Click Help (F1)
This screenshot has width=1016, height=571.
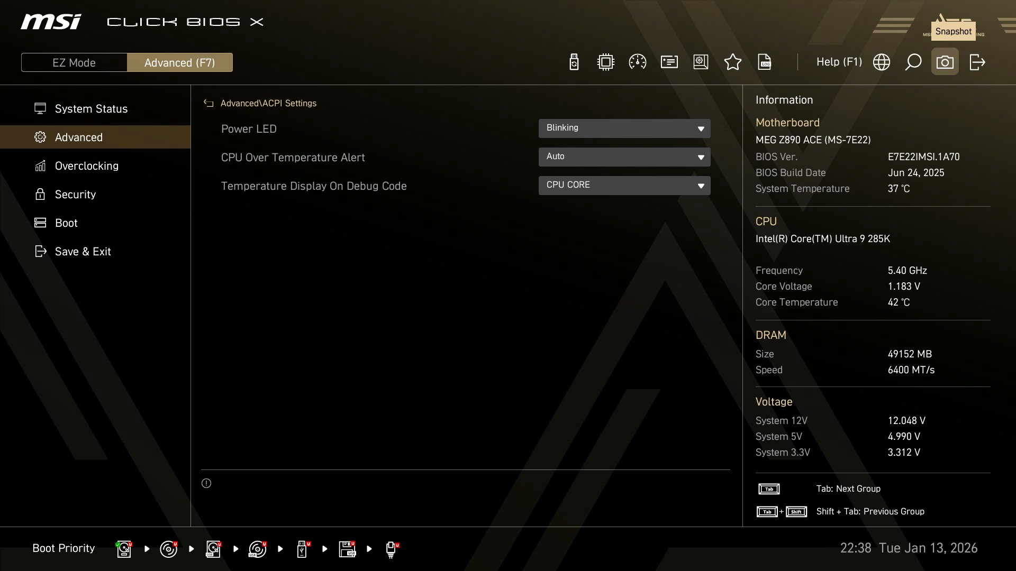(839, 62)
